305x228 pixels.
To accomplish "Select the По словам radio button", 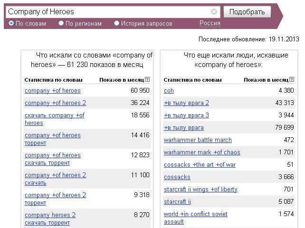I will [x=11, y=23].
